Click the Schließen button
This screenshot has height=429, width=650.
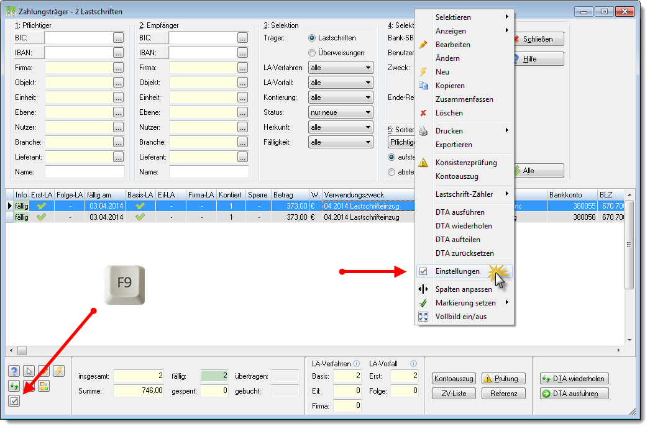click(x=539, y=39)
